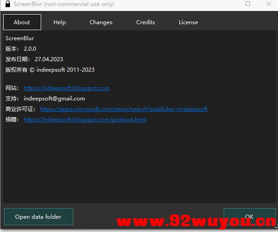Click the window title ScreenBlur (non-commercial use only)
The width and height of the screenshot is (278, 232).
point(64,4)
